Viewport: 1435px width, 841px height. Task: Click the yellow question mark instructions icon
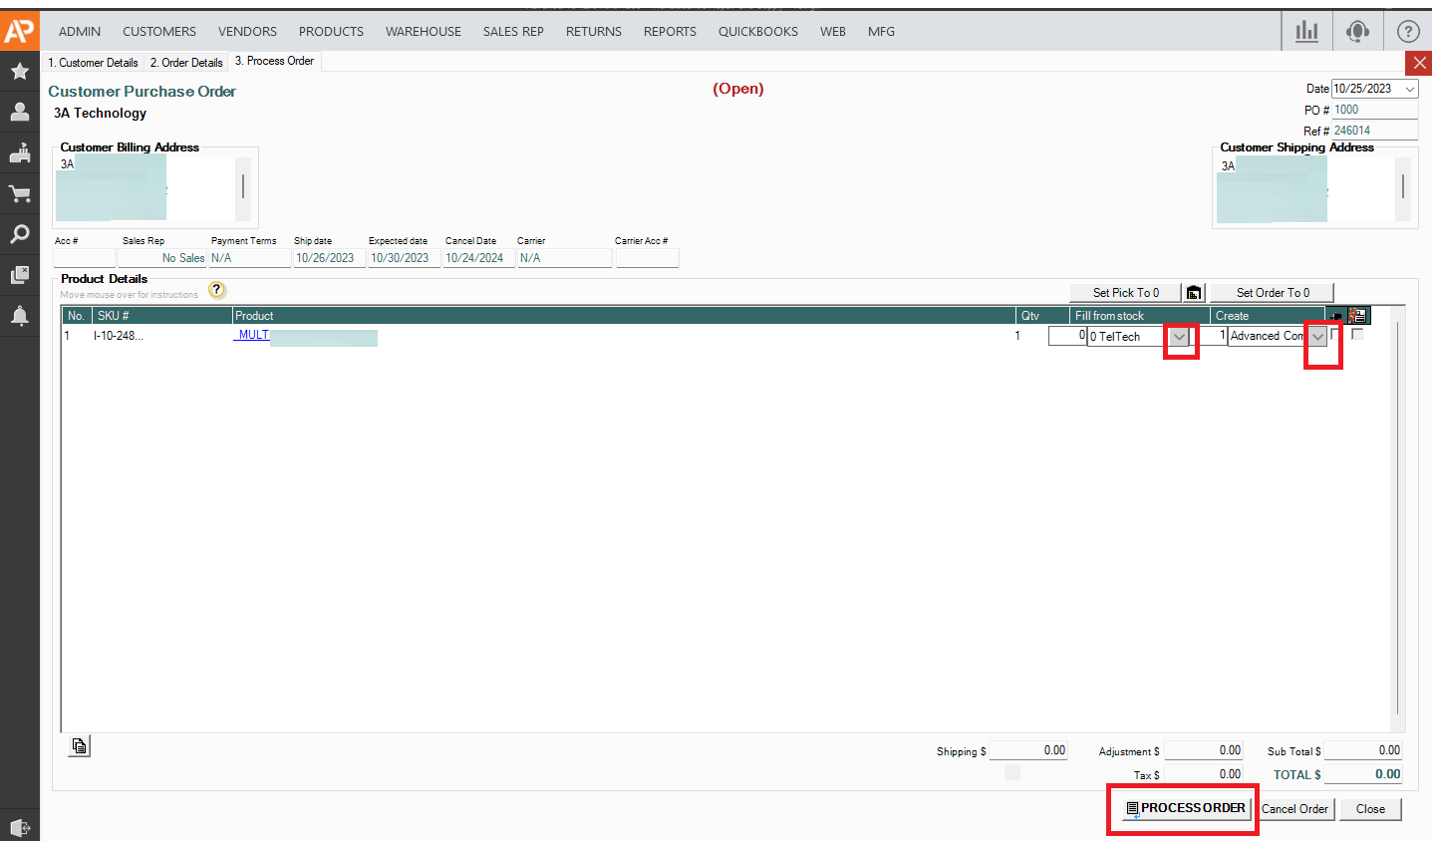pos(217,290)
